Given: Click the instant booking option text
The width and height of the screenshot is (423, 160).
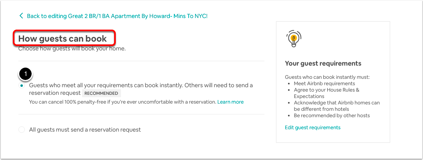Looking at the screenshot, I should (141, 89).
